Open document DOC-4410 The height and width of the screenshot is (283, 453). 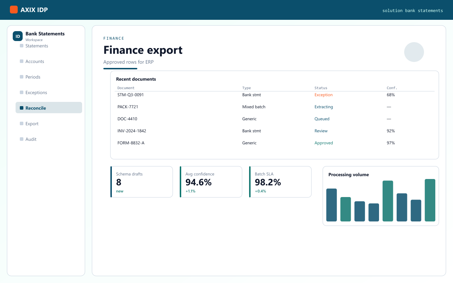(127, 119)
